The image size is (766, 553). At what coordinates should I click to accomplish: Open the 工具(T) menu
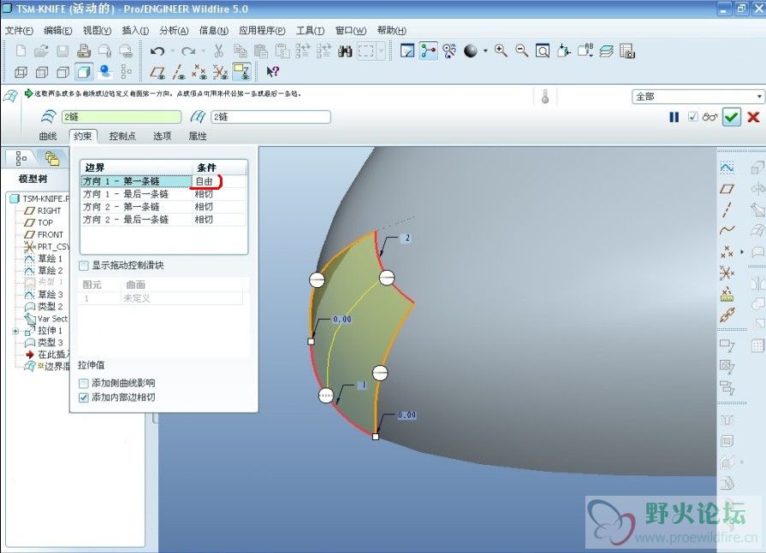click(310, 30)
